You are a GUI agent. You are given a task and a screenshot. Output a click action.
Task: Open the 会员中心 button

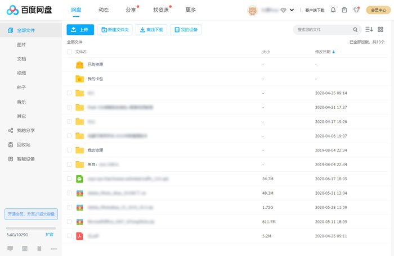tap(378, 10)
